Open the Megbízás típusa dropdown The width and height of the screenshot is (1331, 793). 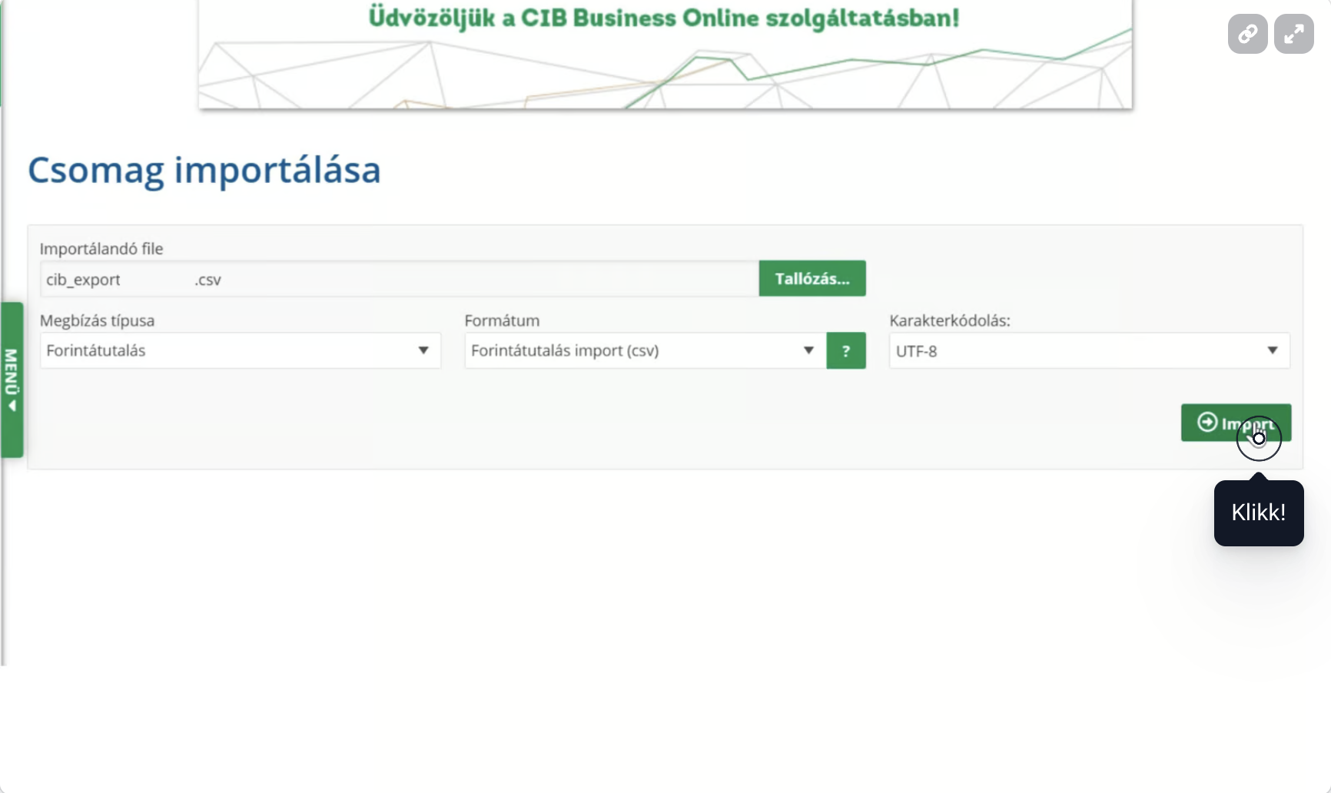[241, 350]
